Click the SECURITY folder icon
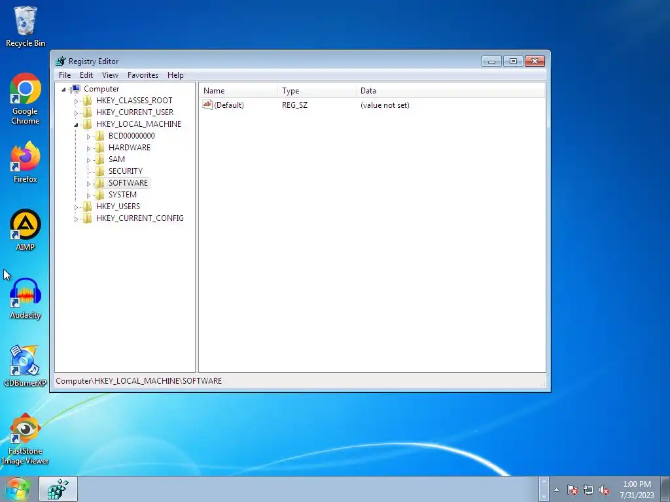This screenshot has height=502, width=670. (100, 171)
